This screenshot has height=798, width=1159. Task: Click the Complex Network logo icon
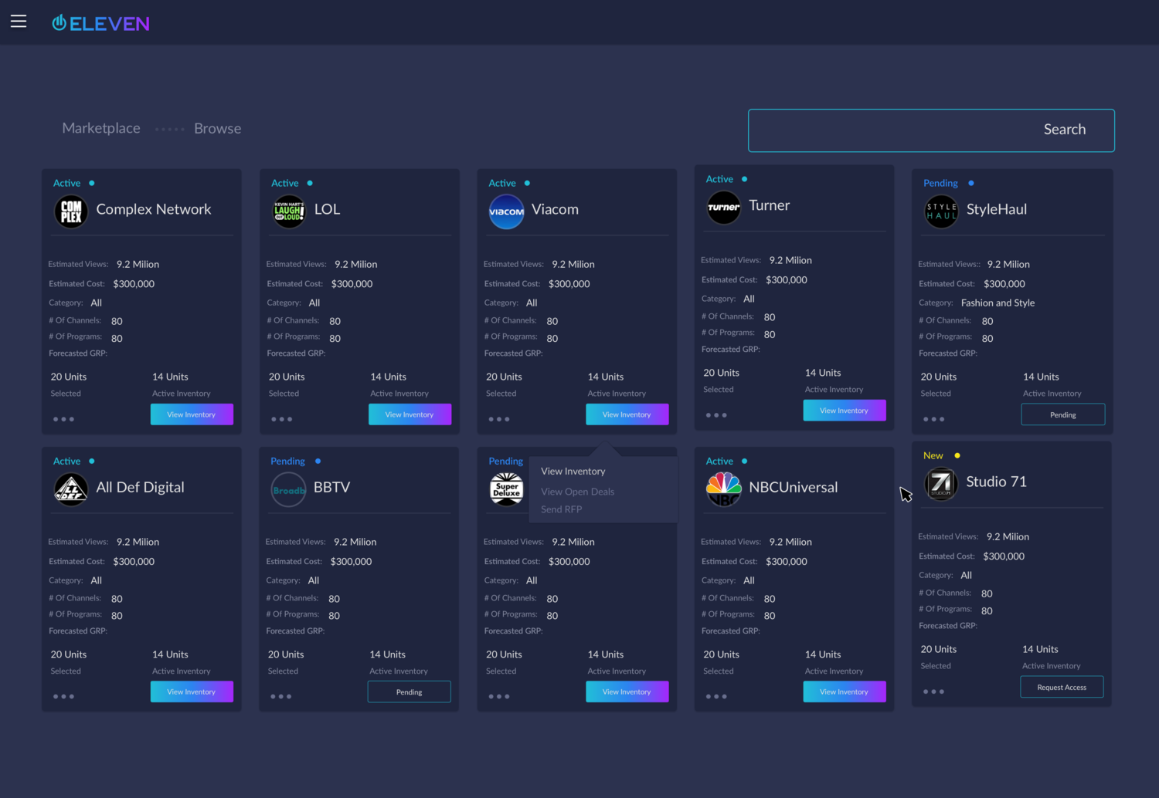point(71,211)
